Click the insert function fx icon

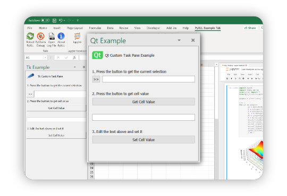[74, 58]
